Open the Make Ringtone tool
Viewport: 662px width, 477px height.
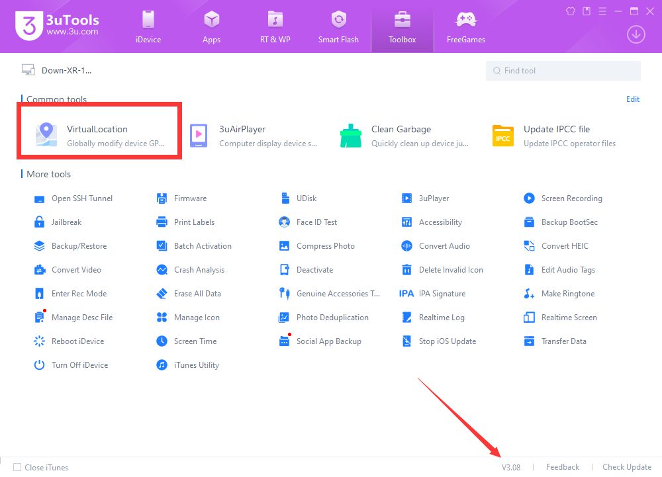click(x=559, y=294)
